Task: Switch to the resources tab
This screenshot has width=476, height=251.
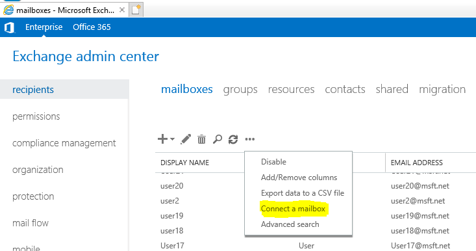Action: 291,89
